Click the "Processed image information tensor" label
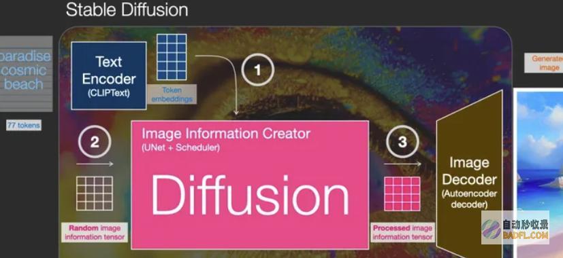This screenshot has width=563, height=258. tap(402, 232)
